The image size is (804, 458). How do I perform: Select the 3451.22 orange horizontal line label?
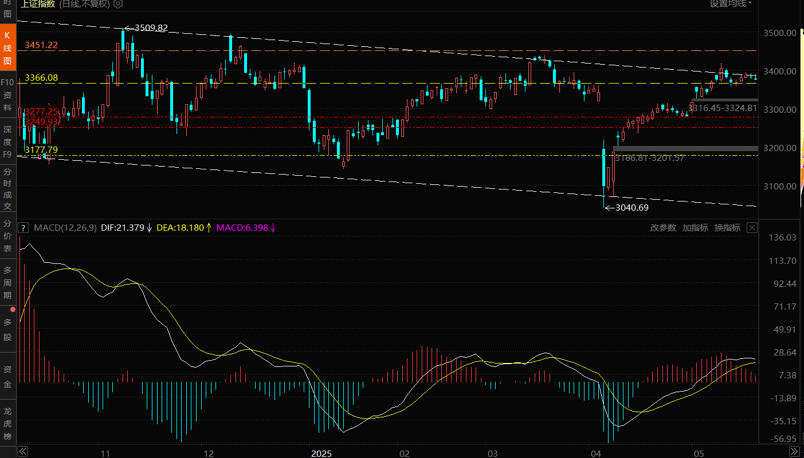coord(41,45)
